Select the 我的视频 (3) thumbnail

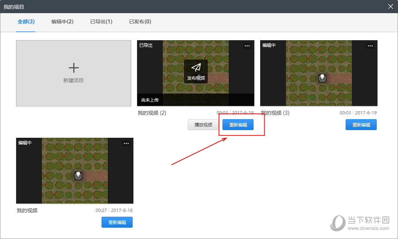point(318,73)
